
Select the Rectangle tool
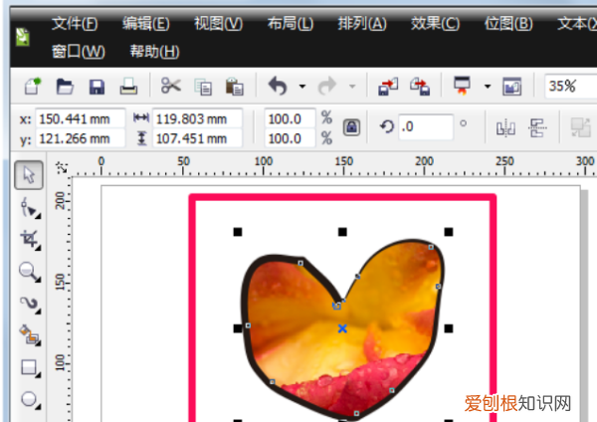tap(29, 366)
